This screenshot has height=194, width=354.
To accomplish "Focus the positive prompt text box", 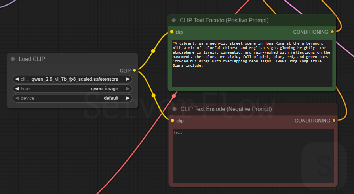I will point(252,63).
